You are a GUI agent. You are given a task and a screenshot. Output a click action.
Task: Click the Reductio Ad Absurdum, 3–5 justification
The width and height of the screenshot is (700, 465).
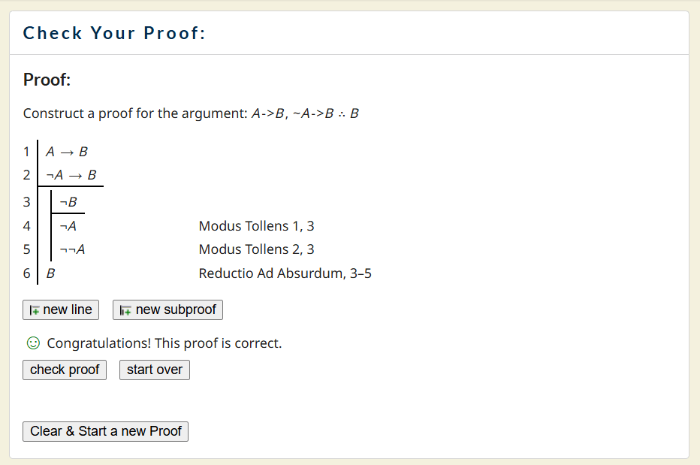285,273
